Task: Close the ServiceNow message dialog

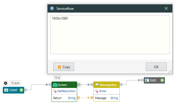Action: point(166,8)
